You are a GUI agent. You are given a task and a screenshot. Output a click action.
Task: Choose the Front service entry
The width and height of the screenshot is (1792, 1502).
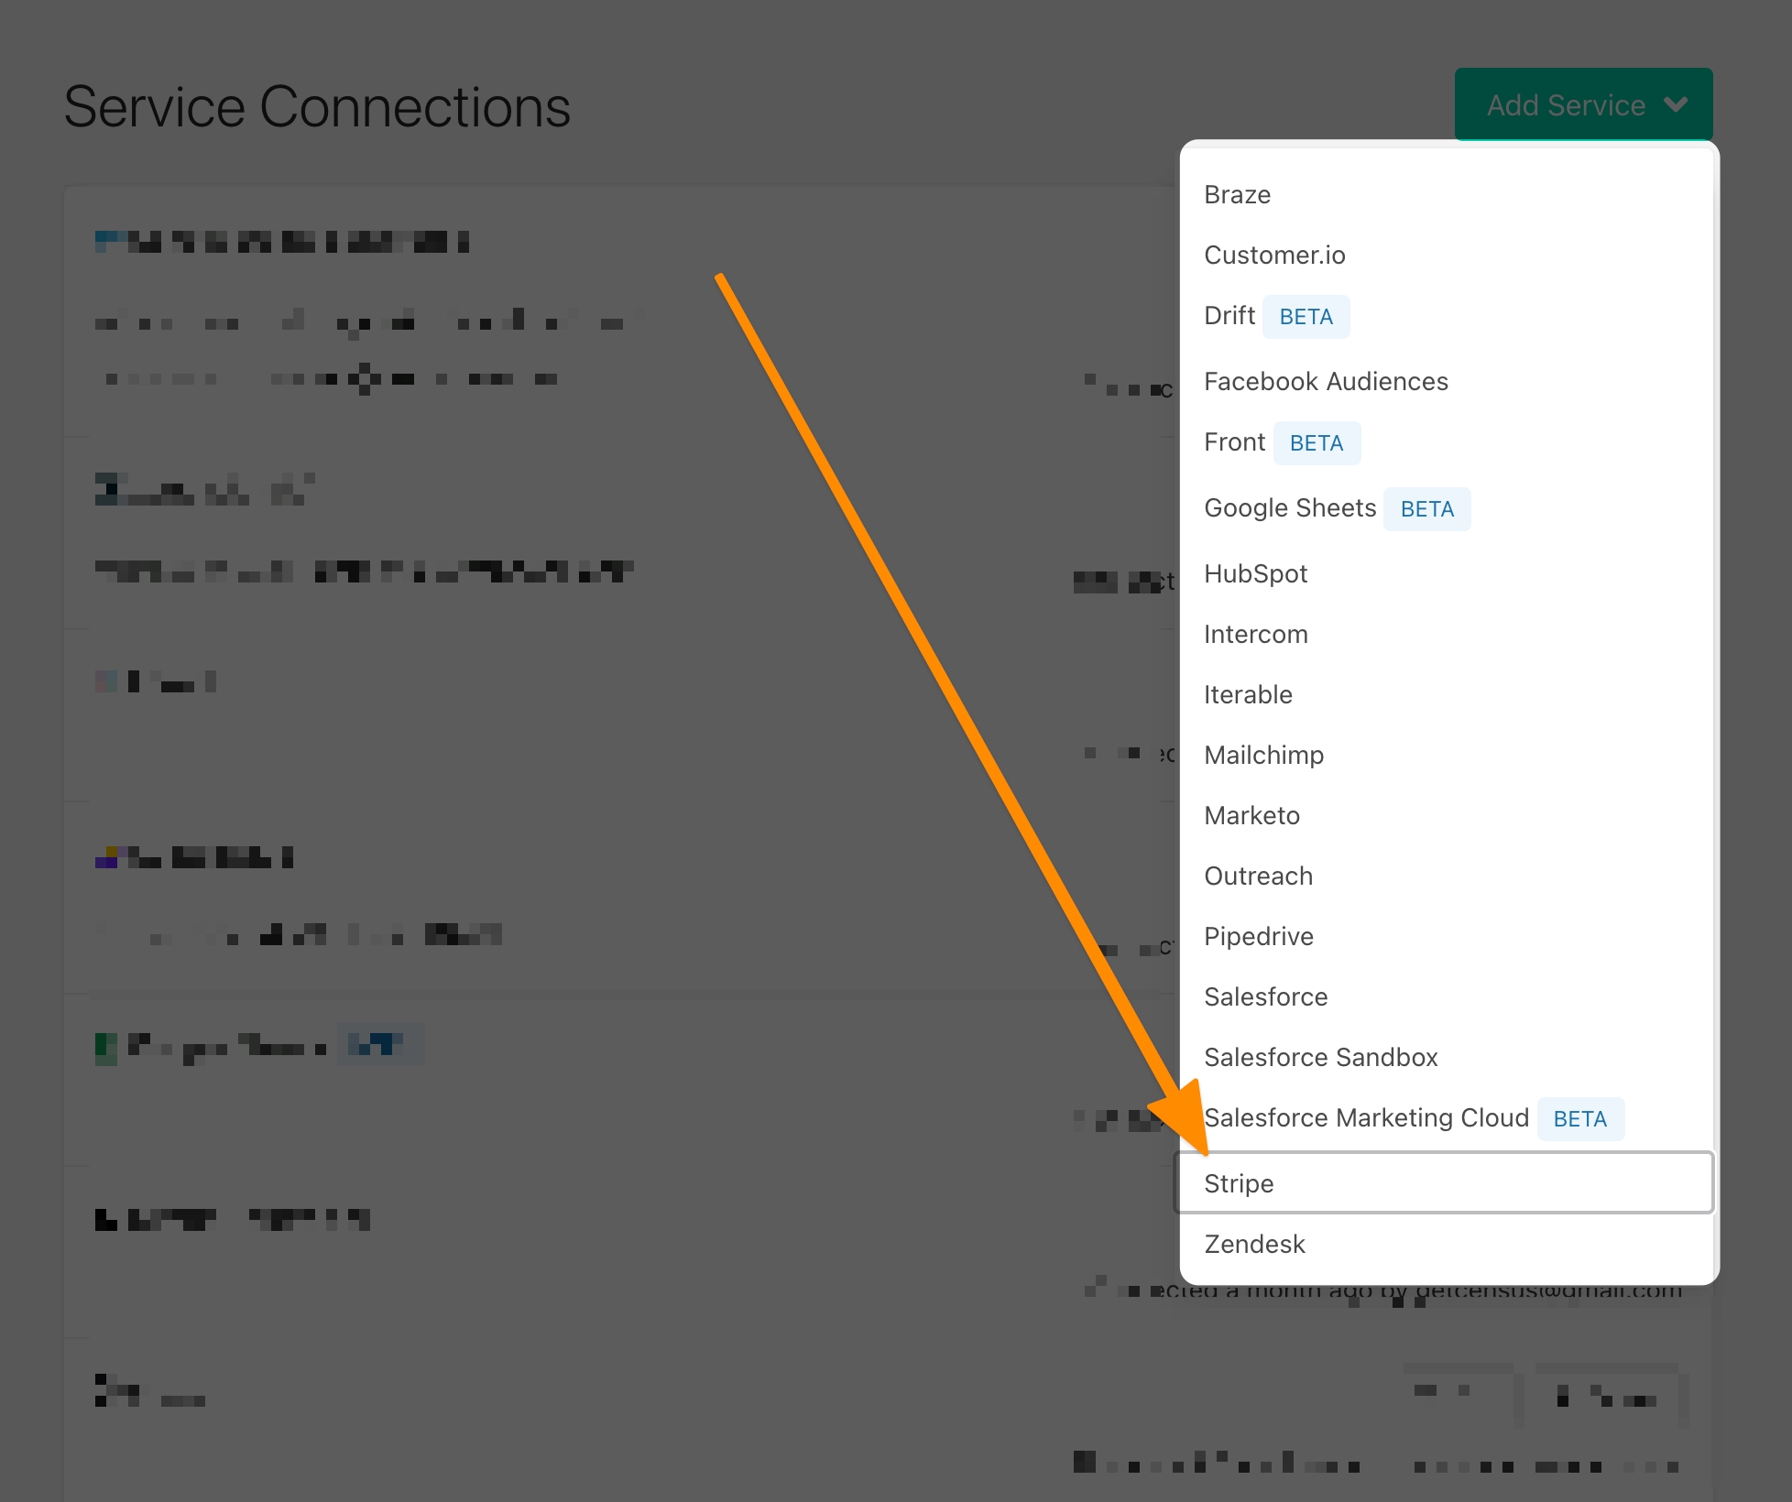coord(1448,442)
